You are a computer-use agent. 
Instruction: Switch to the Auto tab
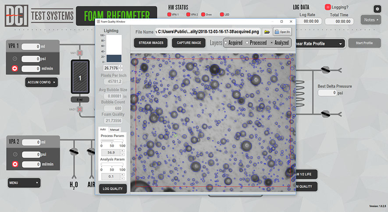pyautogui.click(x=103, y=129)
